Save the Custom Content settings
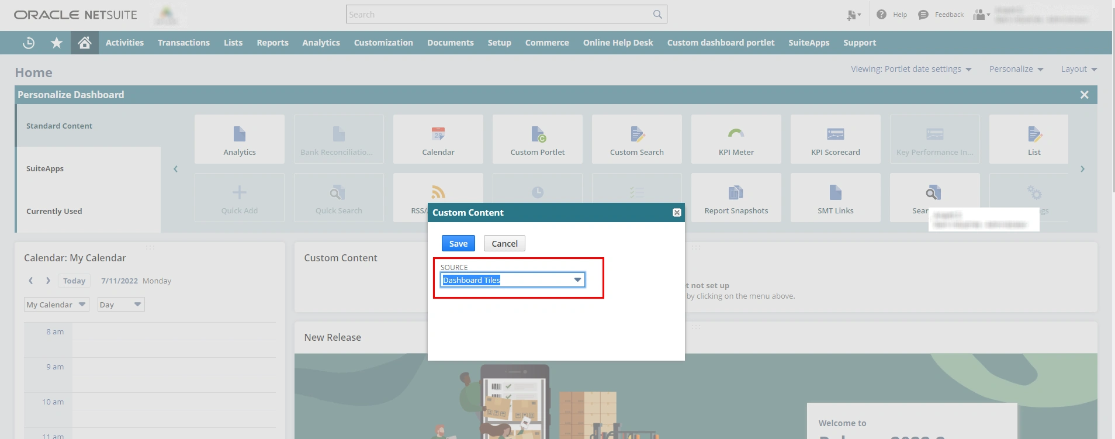 pos(458,244)
